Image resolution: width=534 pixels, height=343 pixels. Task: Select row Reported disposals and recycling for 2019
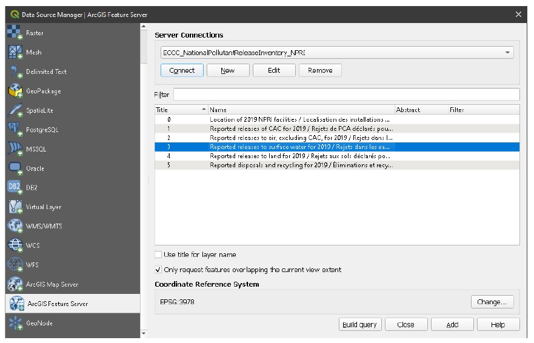pos(337,165)
